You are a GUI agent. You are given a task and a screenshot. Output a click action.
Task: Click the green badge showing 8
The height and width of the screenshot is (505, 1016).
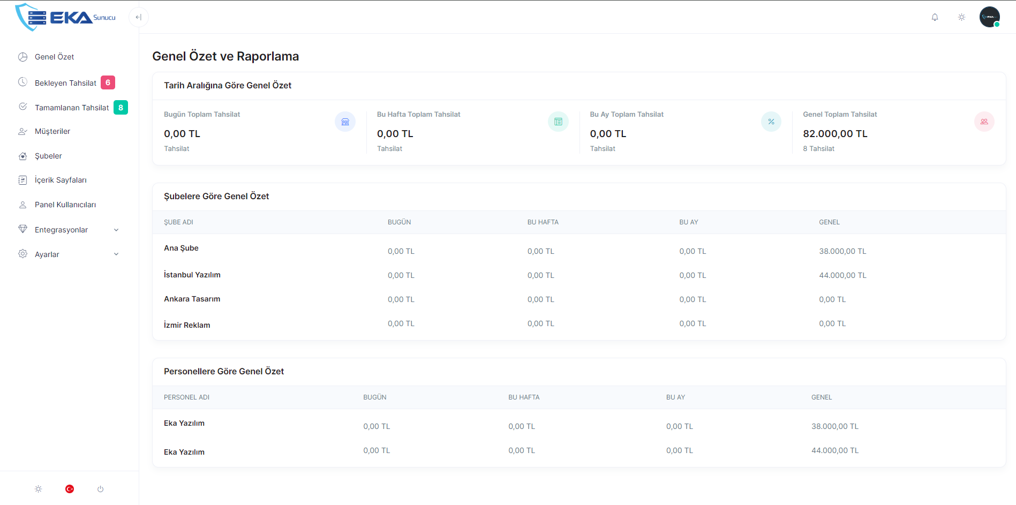tap(121, 108)
